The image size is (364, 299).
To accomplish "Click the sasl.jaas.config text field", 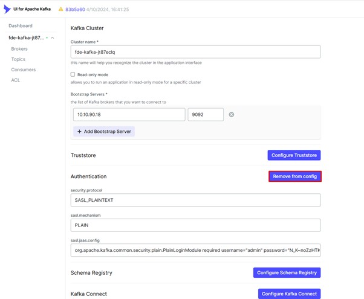I will pyautogui.click(x=196, y=250).
